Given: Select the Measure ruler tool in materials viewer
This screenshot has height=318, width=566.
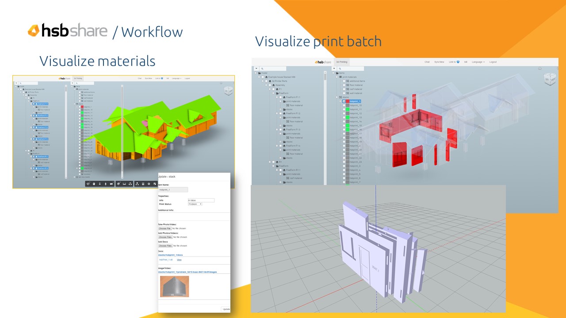Looking at the screenshot, I should [124, 184].
